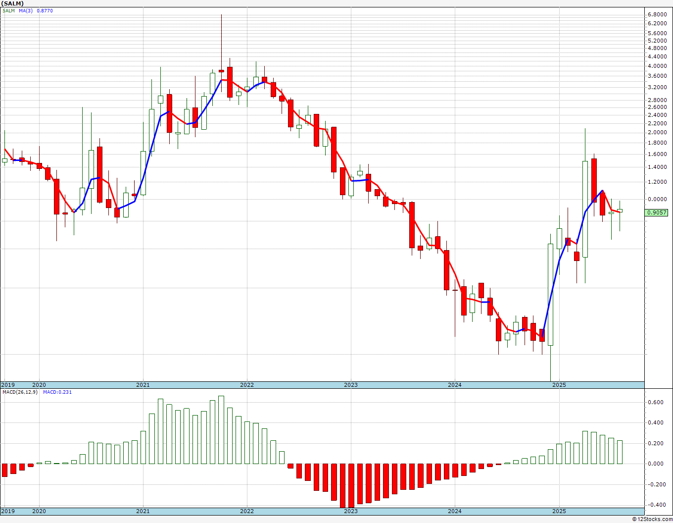
Task: Click the 2.8000 price axis label
Action: tap(657, 100)
